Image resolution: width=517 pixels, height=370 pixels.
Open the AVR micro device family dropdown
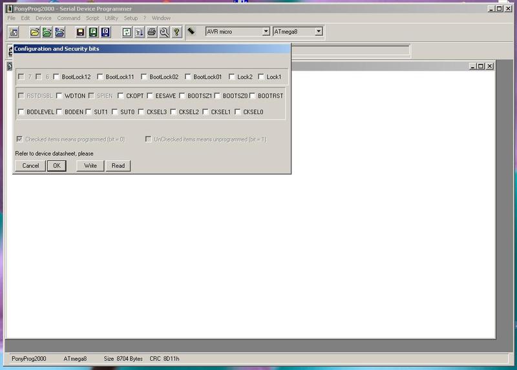(x=266, y=31)
